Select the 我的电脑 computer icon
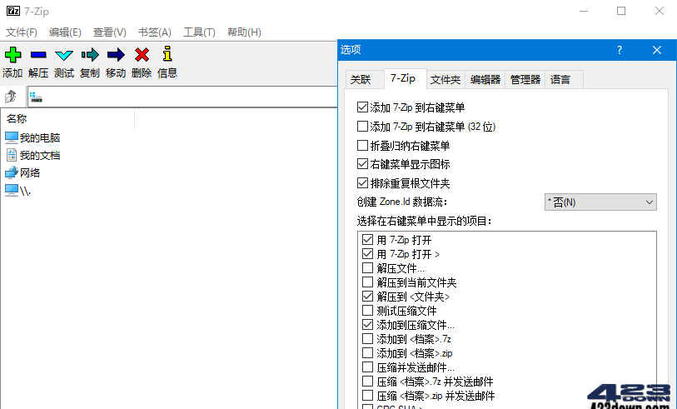The width and height of the screenshot is (677, 409). click(x=12, y=137)
